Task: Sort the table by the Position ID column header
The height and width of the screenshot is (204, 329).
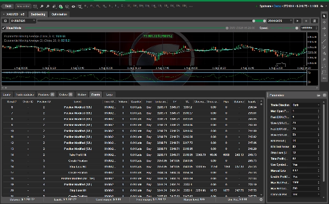Action: point(44,102)
